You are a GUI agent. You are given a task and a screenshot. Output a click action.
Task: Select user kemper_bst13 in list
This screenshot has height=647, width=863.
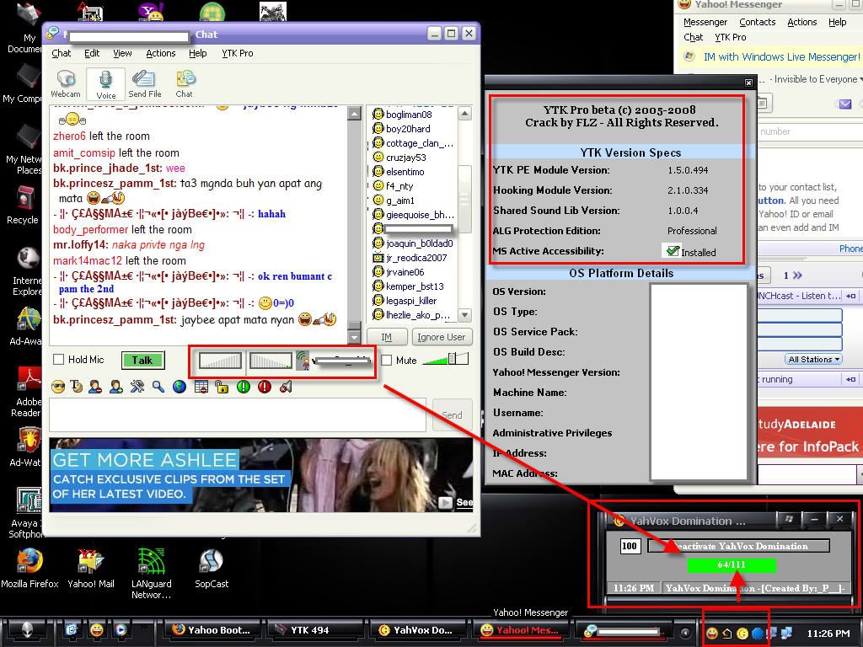click(415, 286)
